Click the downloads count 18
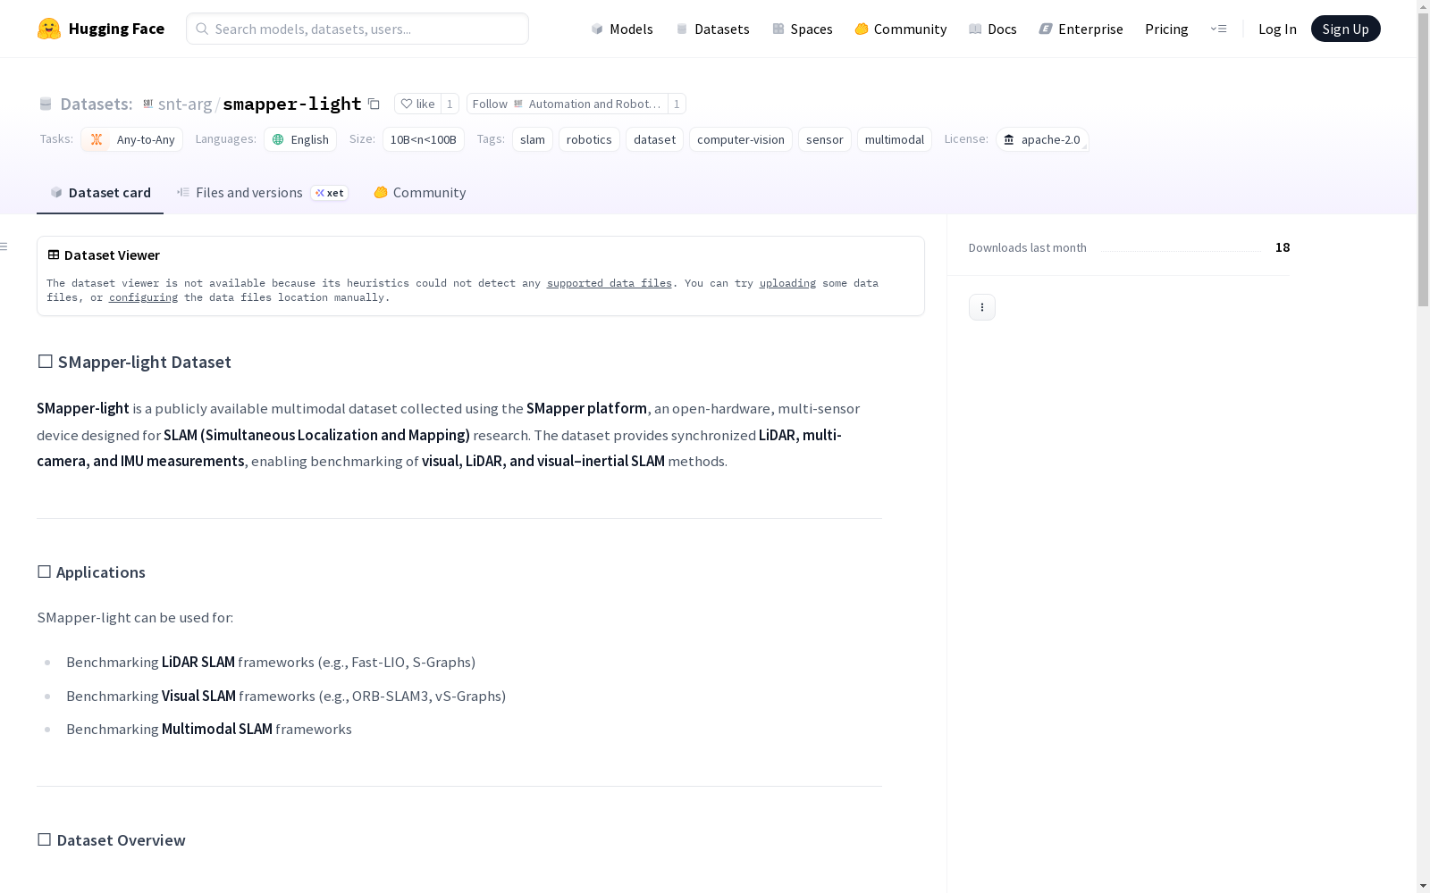Image resolution: width=1430 pixels, height=893 pixels. click(x=1283, y=247)
